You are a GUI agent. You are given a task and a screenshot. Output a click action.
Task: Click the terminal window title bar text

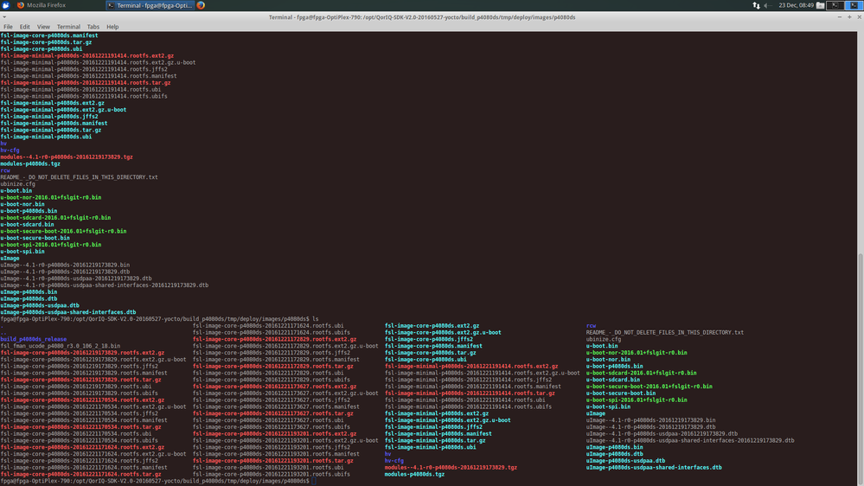pos(422,17)
